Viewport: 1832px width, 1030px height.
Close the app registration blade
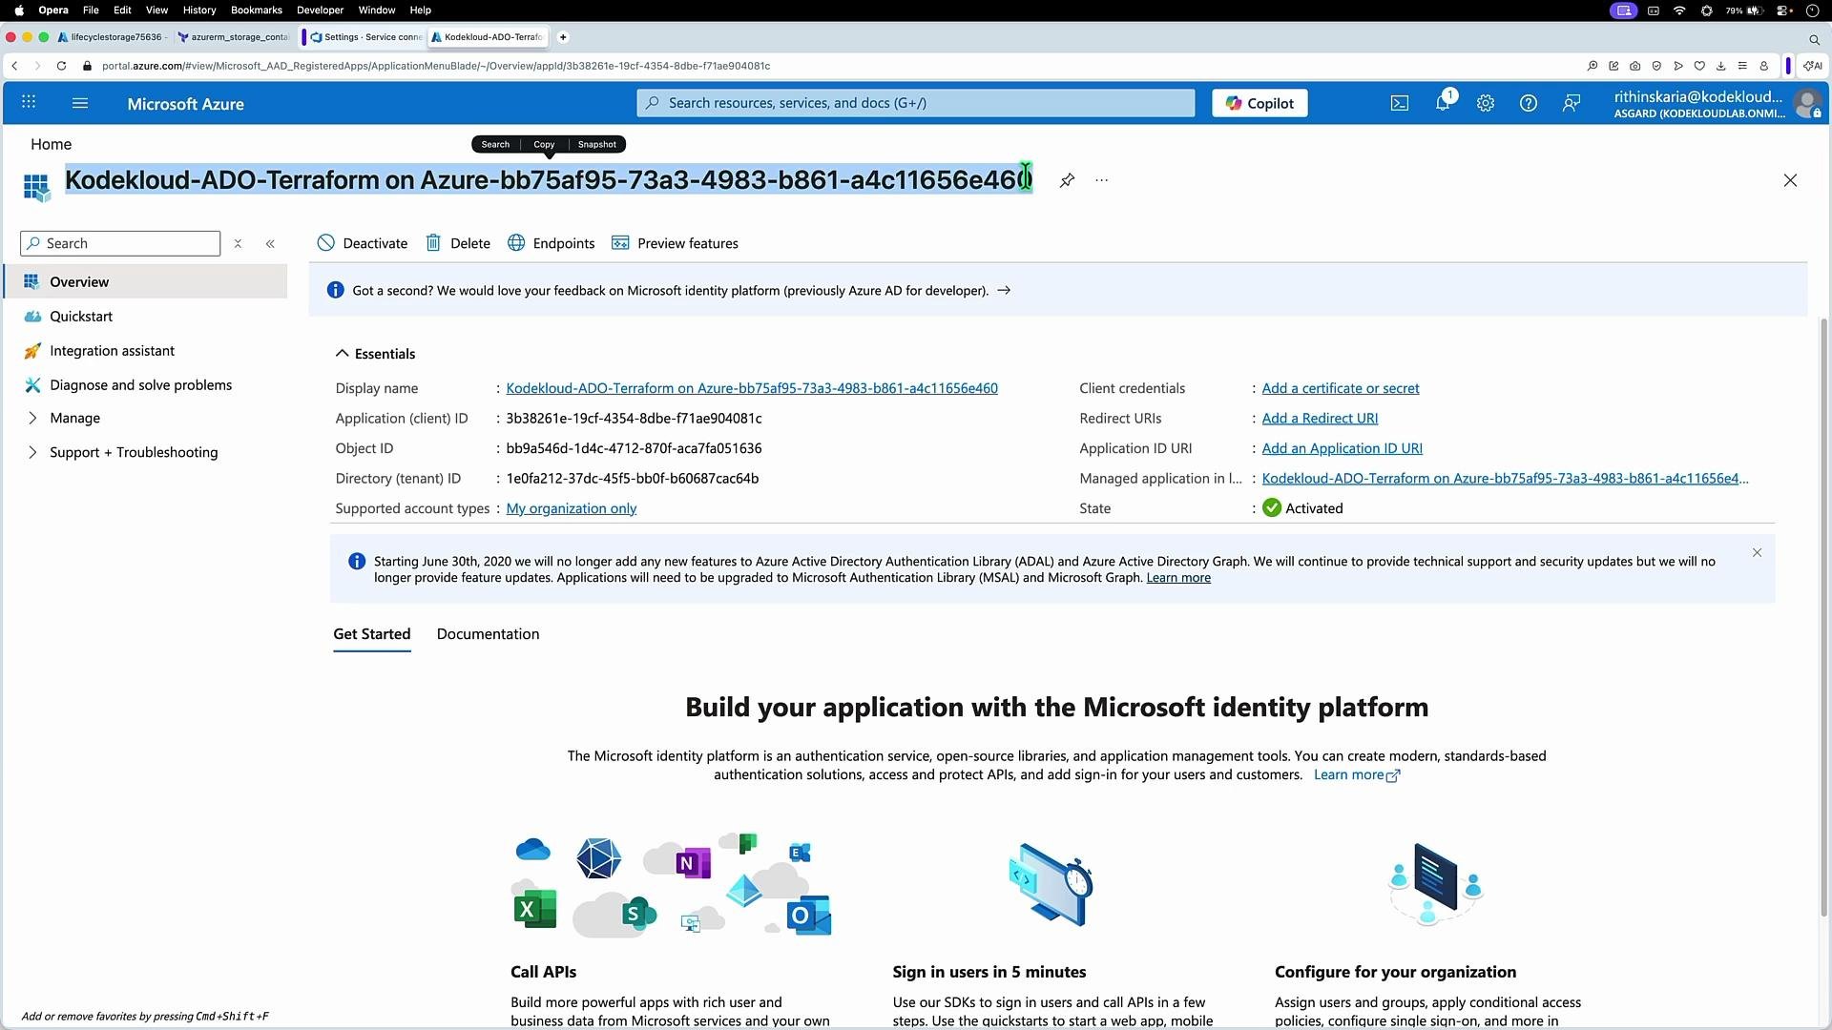tap(1790, 180)
